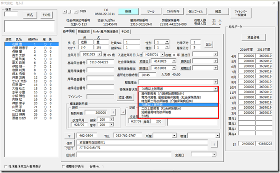Click the 編集 button
This screenshot has width=280, height=173.
218,11
